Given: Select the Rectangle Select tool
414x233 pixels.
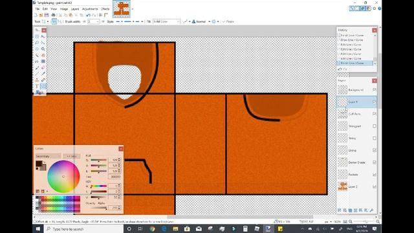Looking at the screenshot, I should (x=37, y=36).
